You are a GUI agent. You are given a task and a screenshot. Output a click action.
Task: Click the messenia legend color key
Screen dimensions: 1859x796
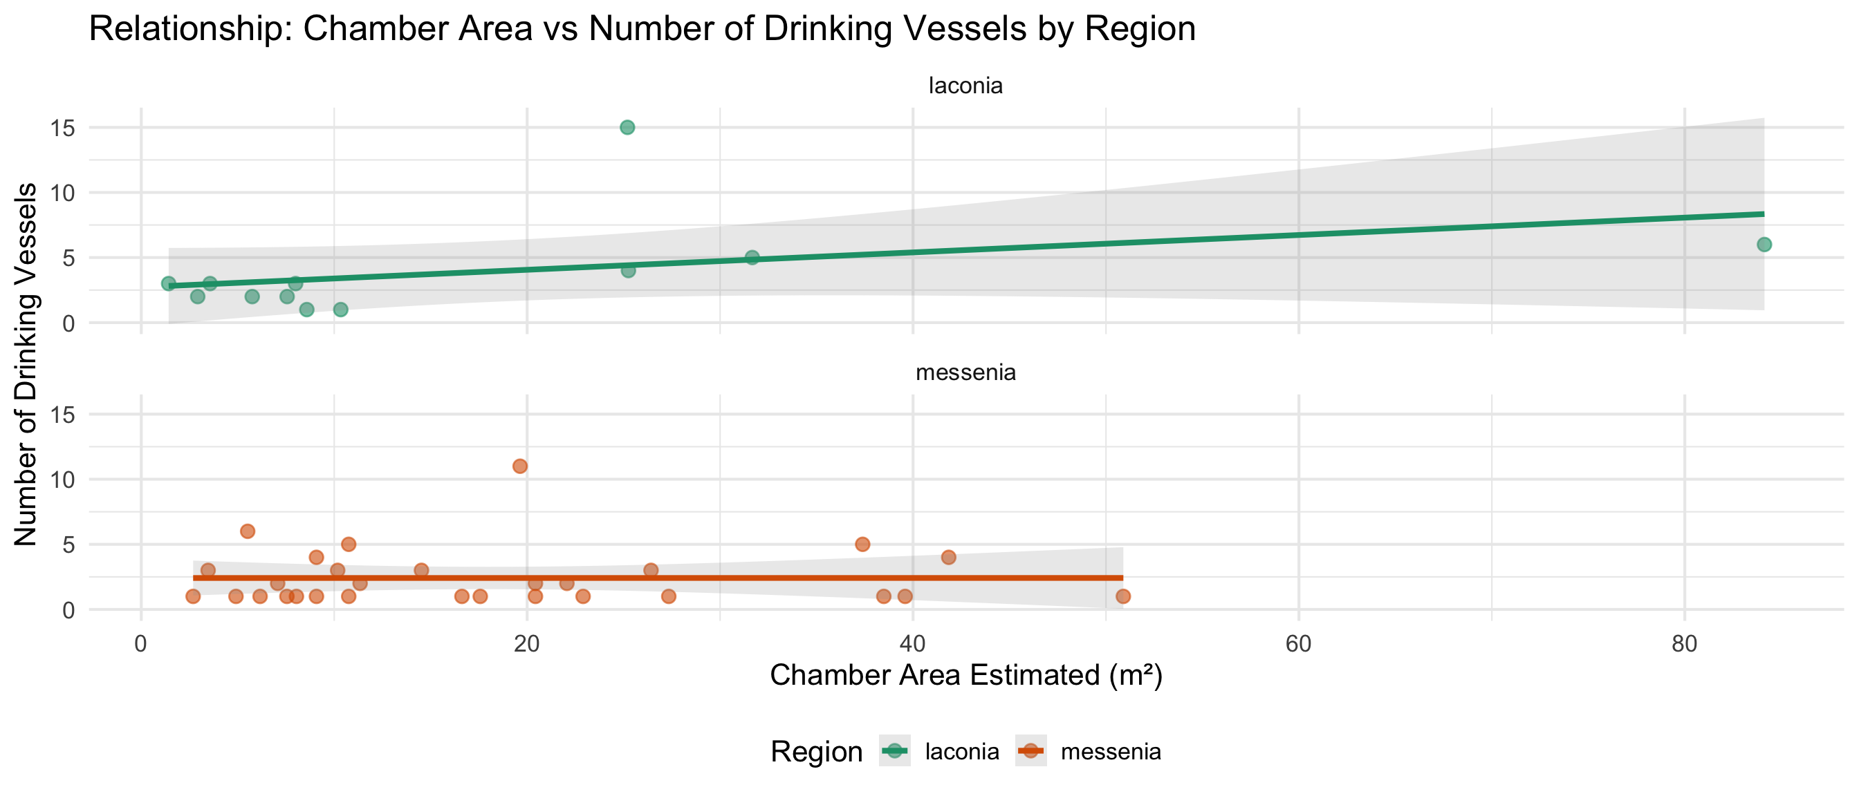coord(1030,751)
